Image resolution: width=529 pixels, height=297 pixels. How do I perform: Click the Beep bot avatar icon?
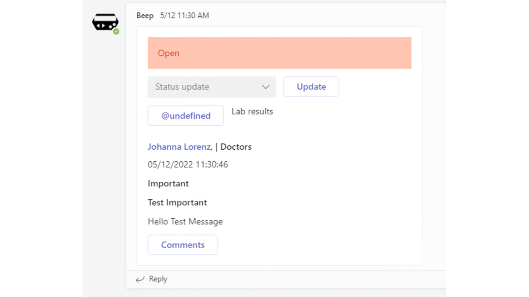(105, 22)
